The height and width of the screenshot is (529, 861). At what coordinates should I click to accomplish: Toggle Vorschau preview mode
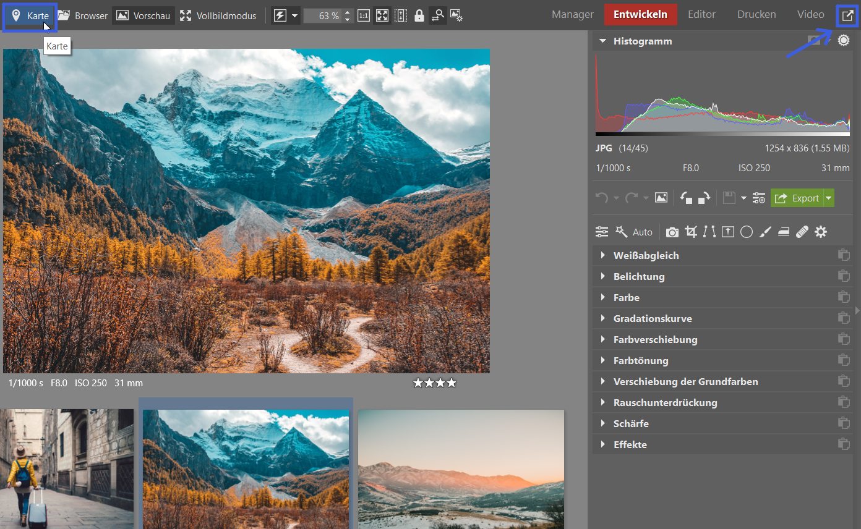[x=143, y=15]
